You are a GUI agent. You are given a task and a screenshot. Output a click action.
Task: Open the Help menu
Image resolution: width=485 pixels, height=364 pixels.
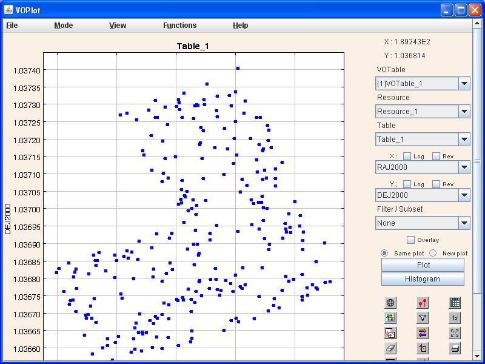[x=240, y=25]
